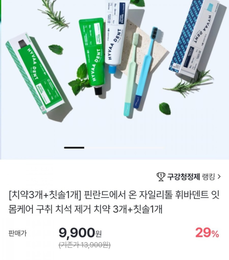Screen dimensions: 229x260
Task: Tap the trophy ranking icon
Action: point(161,177)
